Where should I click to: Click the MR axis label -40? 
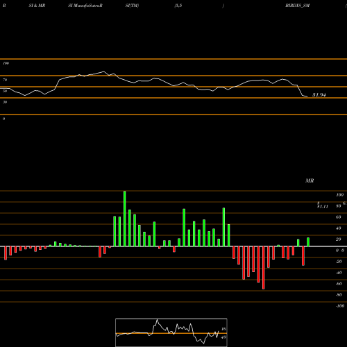[339, 273]
